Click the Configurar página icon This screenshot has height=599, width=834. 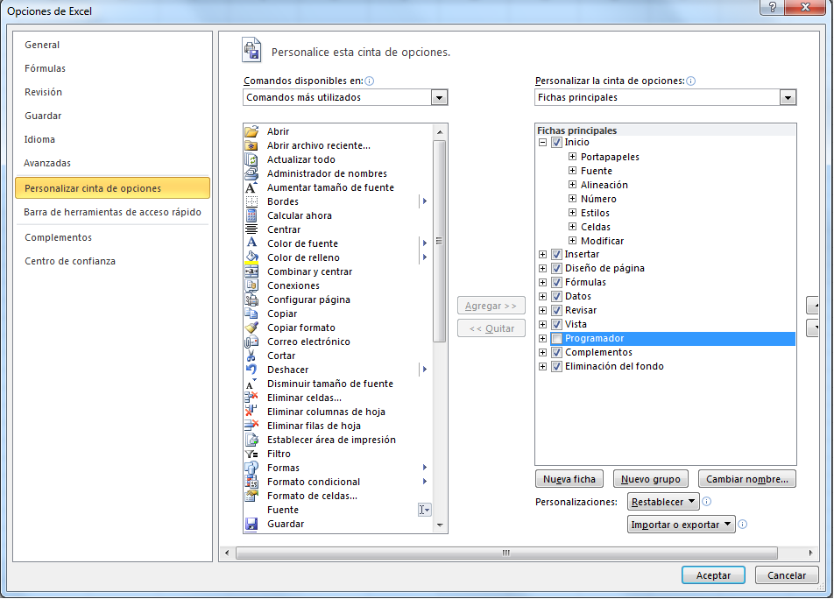[251, 299]
